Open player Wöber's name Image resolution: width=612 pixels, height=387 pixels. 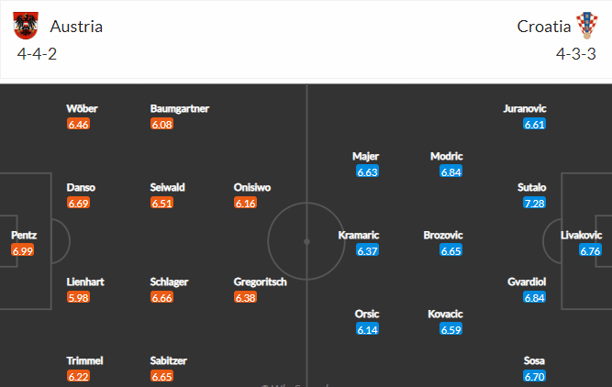[82, 108]
